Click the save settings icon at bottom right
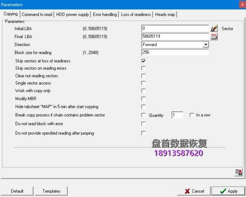The image size is (246, 197). (x=239, y=172)
